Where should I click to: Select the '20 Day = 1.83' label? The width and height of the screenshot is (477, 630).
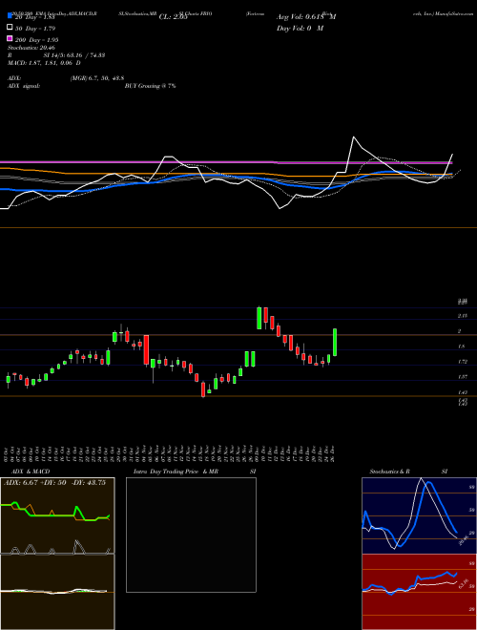(34, 17)
